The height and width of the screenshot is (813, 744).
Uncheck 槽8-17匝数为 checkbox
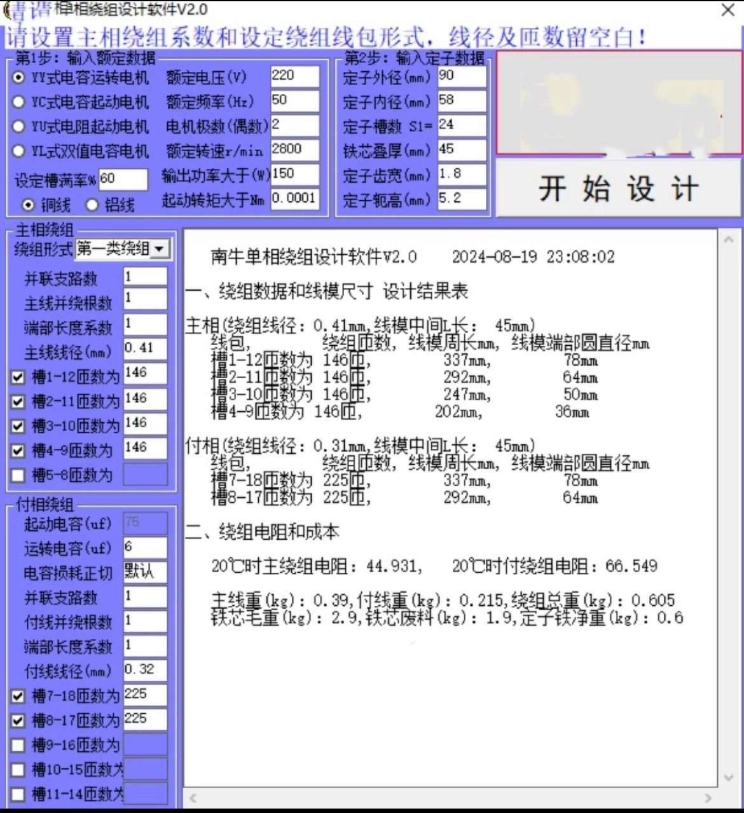pyautogui.click(x=18, y=721)
